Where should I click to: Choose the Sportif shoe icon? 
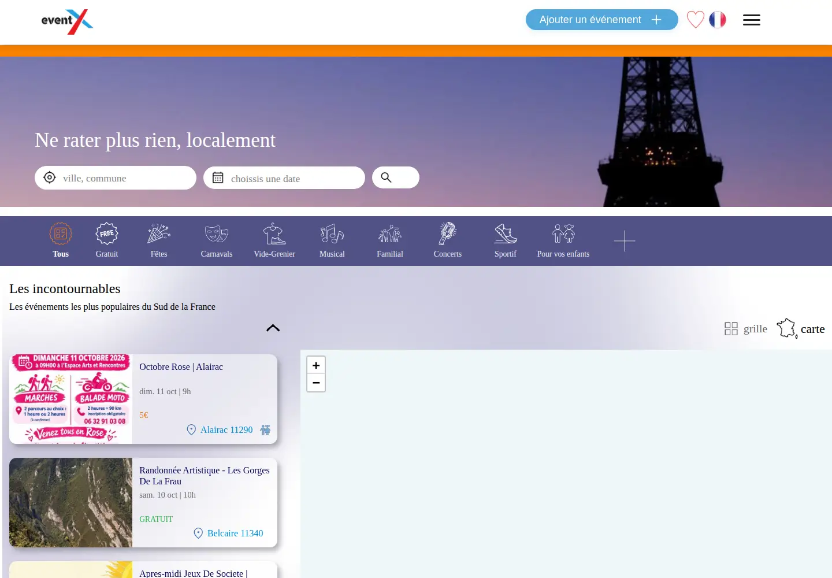506,234
